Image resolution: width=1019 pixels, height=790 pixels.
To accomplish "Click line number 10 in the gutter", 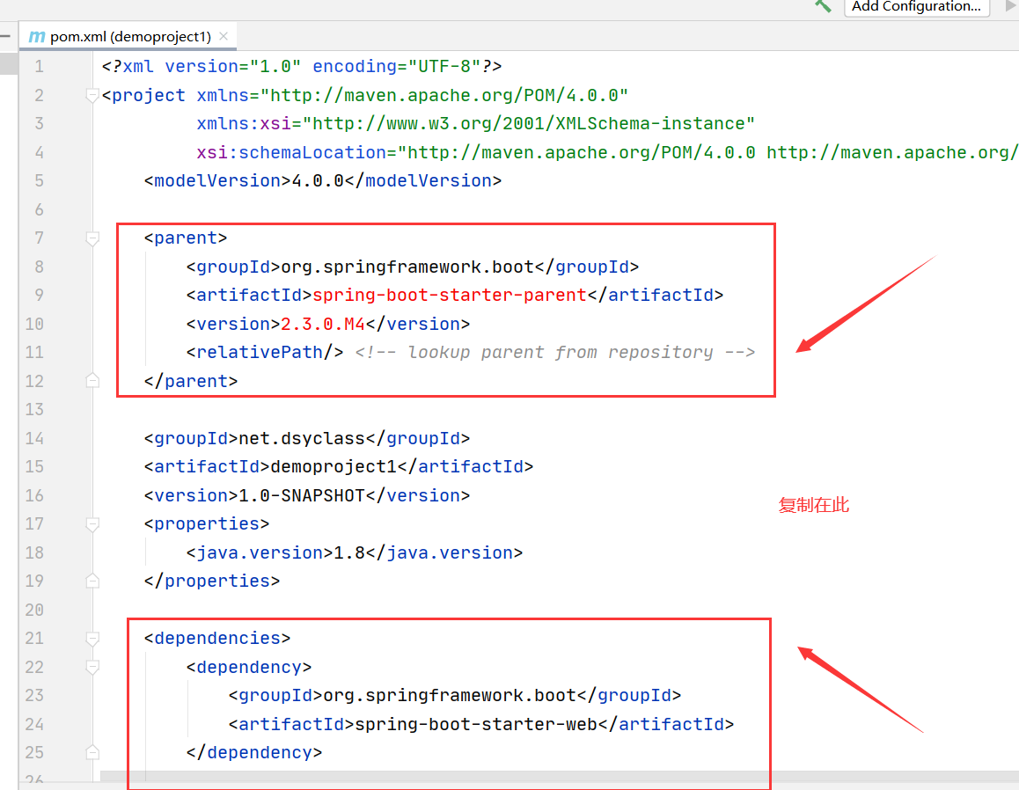I will [x=34, y=324].
